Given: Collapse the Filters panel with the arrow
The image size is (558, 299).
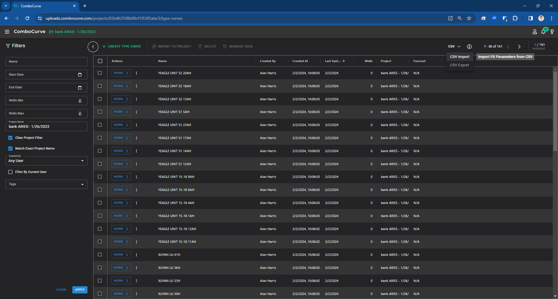Looking at the screenshot, I should pos(93,46).
